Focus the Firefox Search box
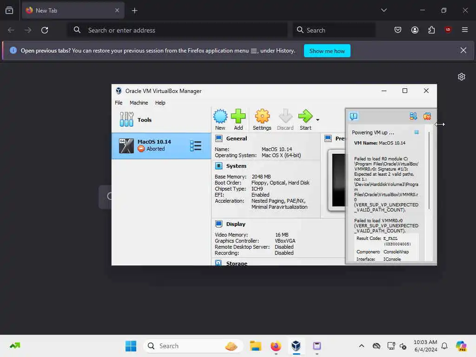Image resolution: width=476 pixels, height=357 pixels. [334, 30]
